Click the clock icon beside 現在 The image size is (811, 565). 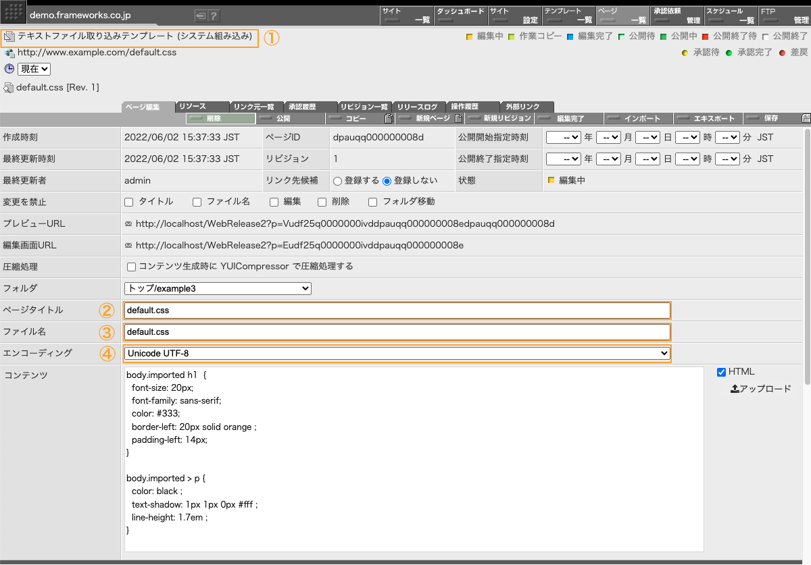9,69
